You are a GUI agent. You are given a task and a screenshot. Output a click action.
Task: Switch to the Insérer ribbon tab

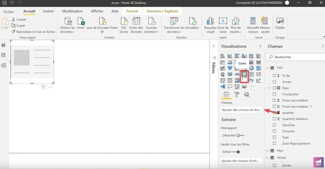coord(48,11)
